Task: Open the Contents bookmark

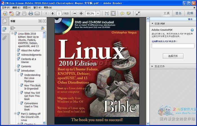Action: [26, 66]
